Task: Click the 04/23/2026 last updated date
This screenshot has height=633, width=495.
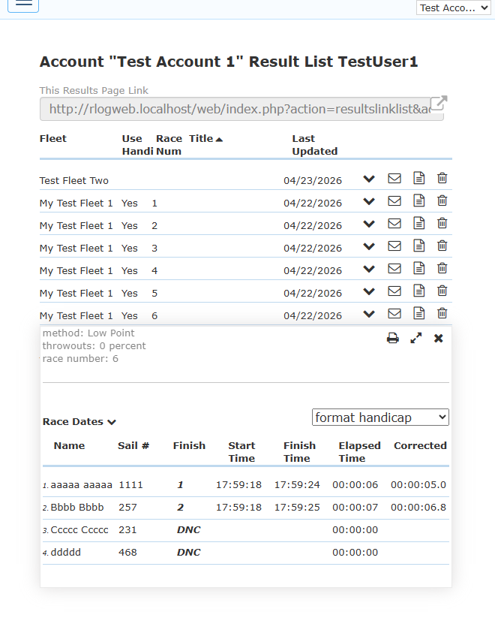Action: point(313,180)
